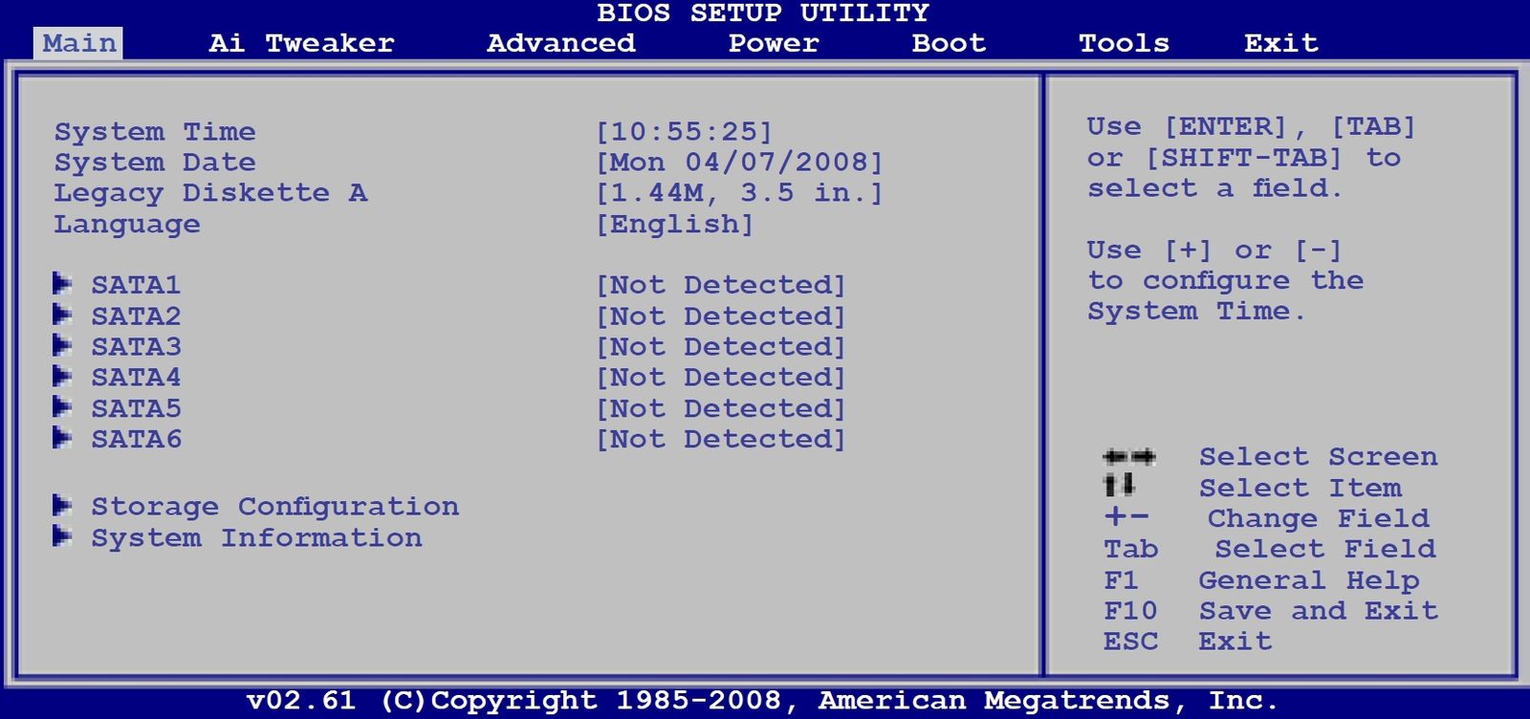Change the Language option value
The height and width of the screenshot is (719, 1530).
coord(674,225)
